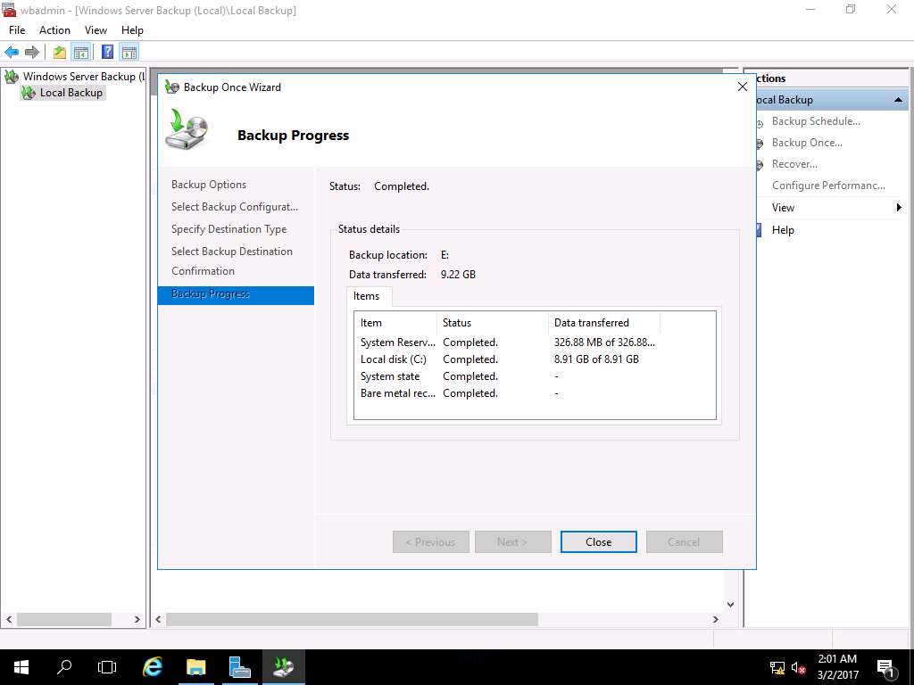This screenshot has width=914, height=685.
Task: Click the disabled Next button
Action: tap(513, 541)
